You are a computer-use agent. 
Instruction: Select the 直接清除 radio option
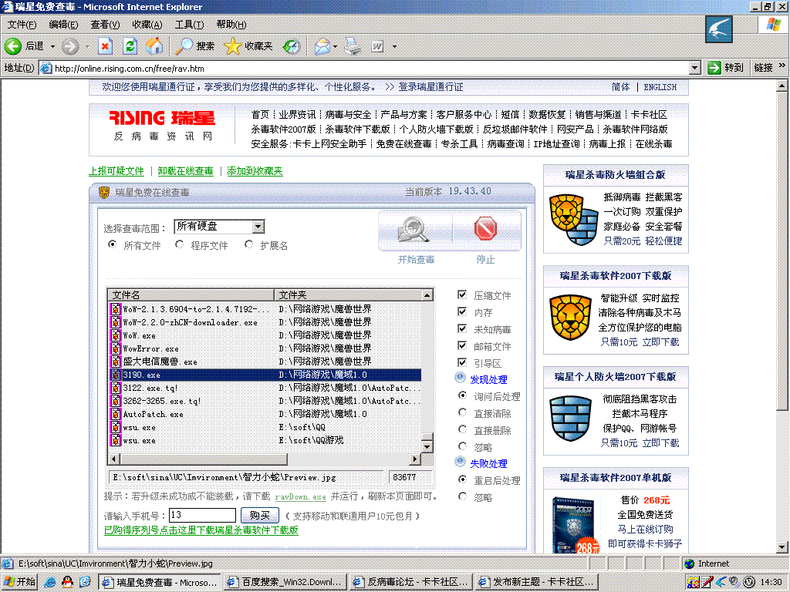(x=463, y=412)
